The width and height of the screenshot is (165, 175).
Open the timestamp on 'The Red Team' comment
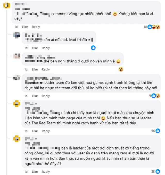26,131
